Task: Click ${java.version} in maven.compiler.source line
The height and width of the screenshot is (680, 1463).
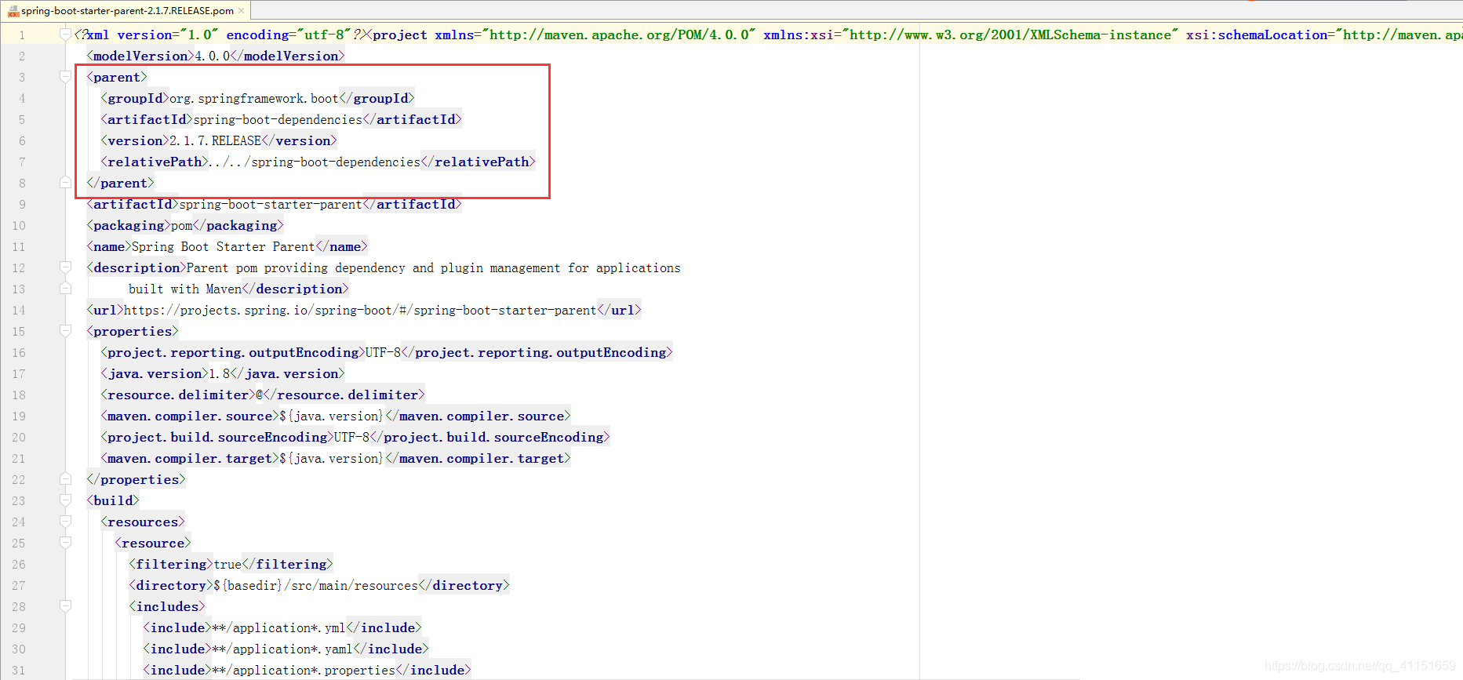Action: (x=332, y=416)
